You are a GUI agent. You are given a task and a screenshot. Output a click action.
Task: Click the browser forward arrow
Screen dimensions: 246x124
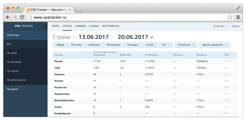pyautogui.click(x=15, y=17)
